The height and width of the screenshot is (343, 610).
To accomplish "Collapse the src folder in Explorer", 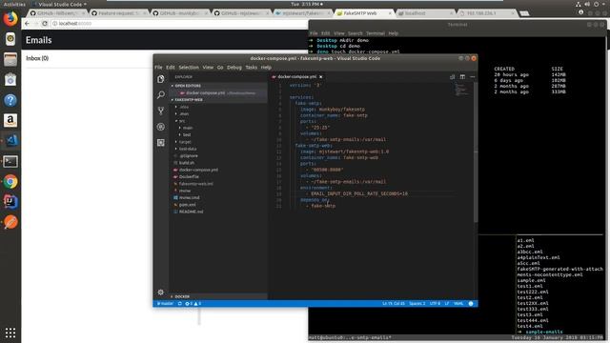I will tap(182, 121).
